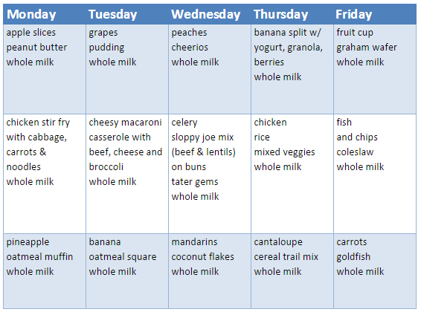Select the Tuesday column header
This screenshot has height=312, width=421.
tap(127, 14)
